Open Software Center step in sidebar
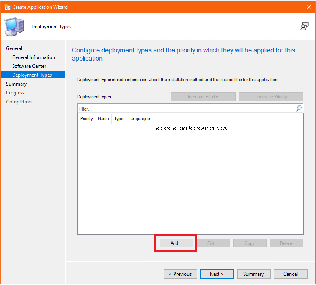The height and width of the screenshot is (285, 316). click(29, 66)
